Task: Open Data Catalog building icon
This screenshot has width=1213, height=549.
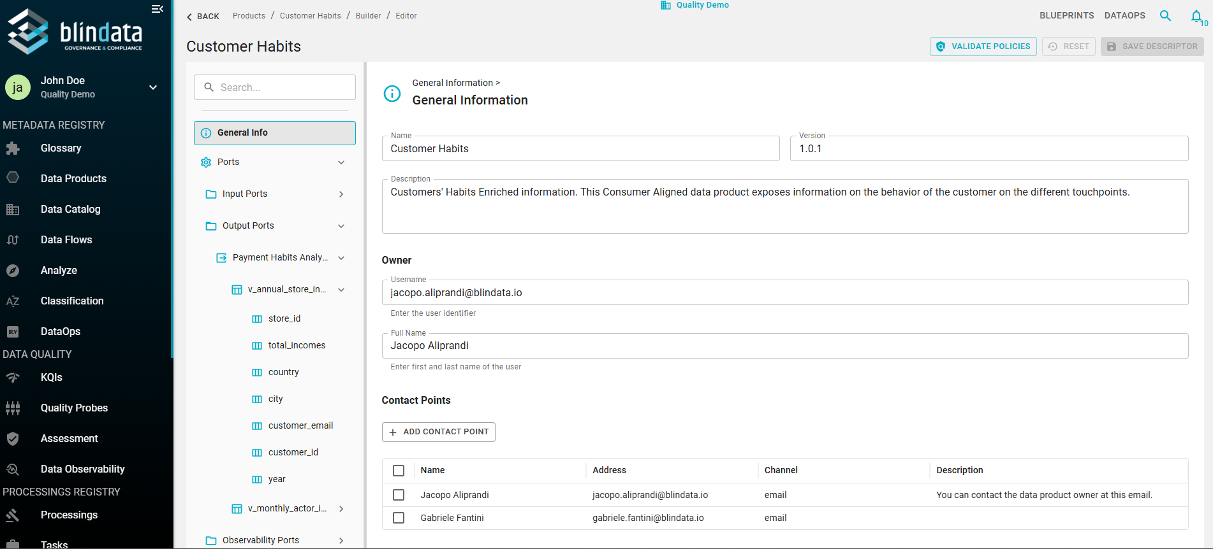Action: point(13,209)
